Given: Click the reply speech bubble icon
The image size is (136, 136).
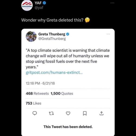Looking at the screenshot, I should [35, 113].
